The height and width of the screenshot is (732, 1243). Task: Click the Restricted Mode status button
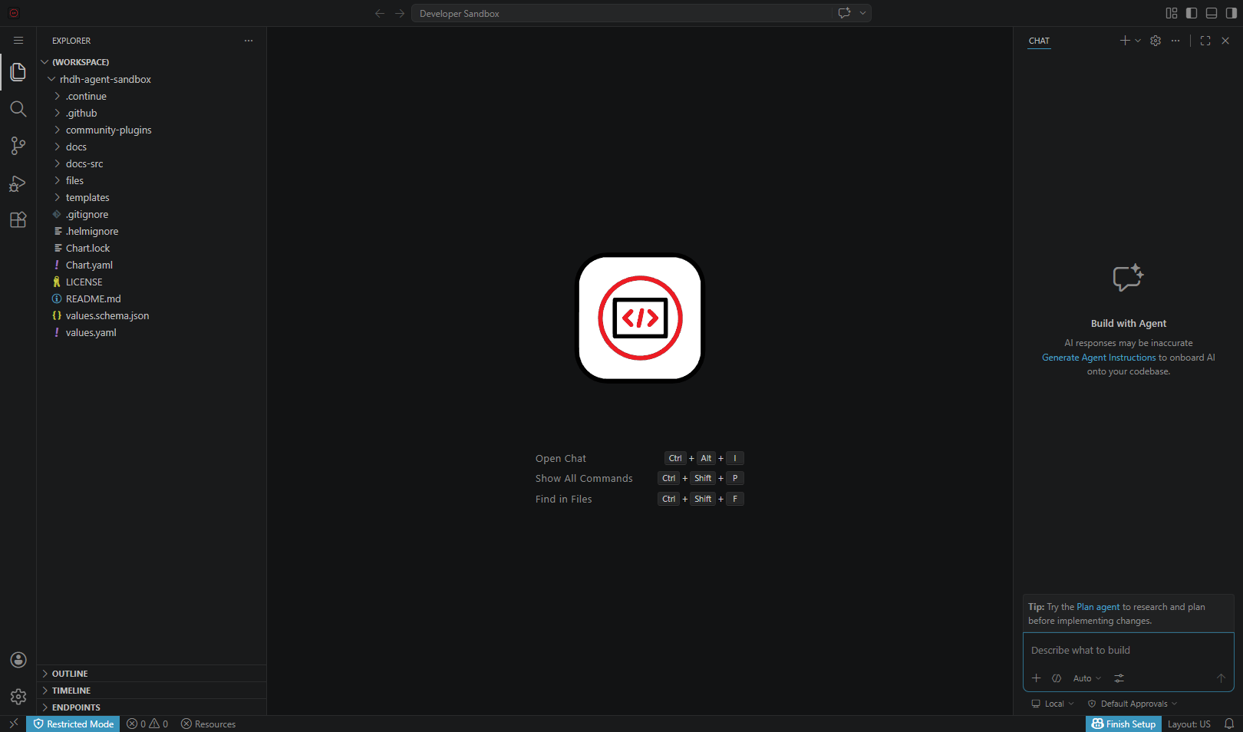pos(73,724)
